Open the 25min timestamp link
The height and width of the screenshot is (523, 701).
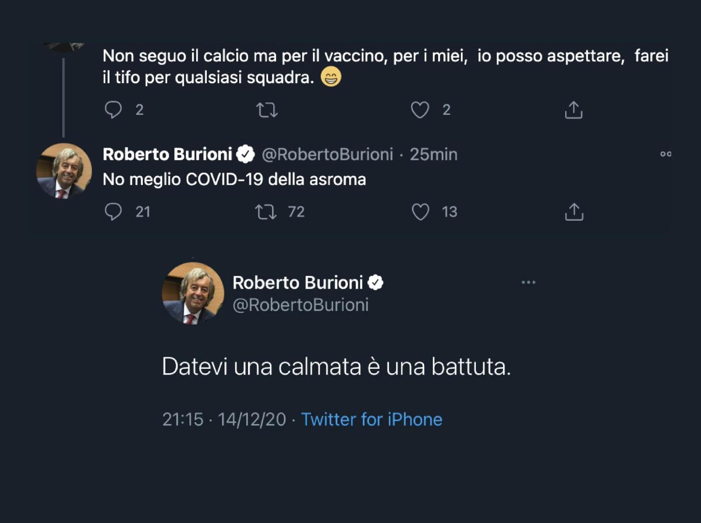433,154
